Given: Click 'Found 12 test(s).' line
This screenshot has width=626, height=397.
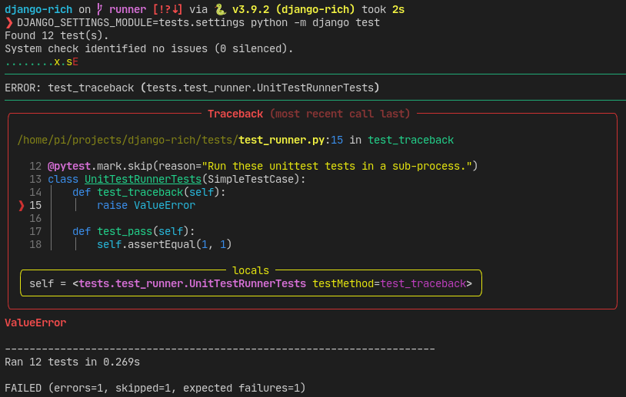Looking at the screenshot, I should [57, 36].
